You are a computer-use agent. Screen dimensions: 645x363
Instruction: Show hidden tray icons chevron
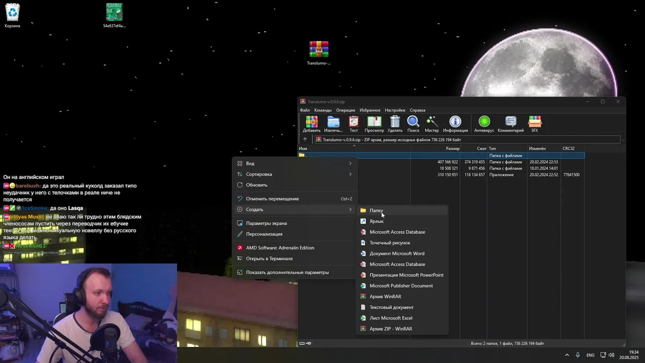coord(567,355)
